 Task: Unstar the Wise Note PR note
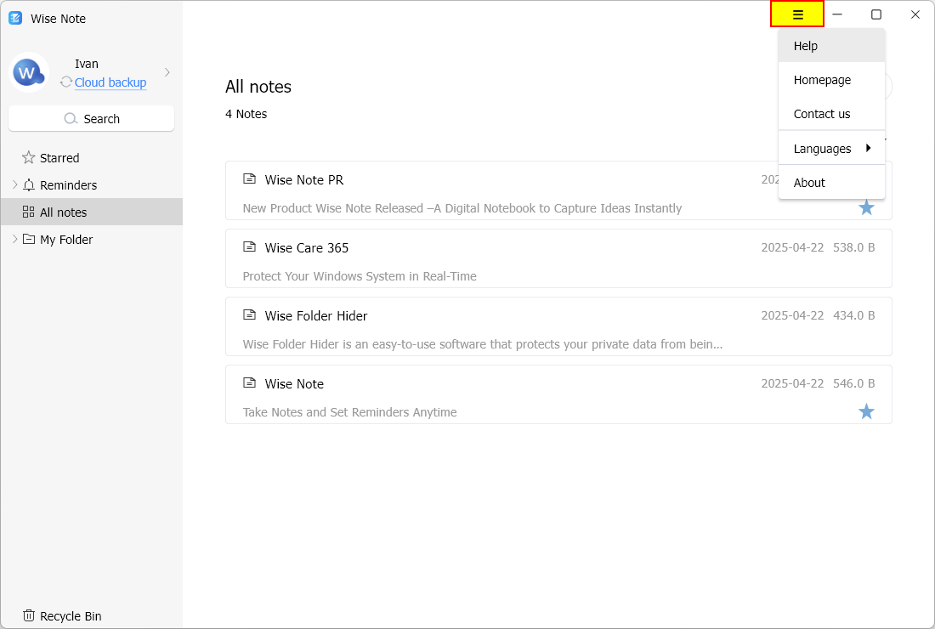[x=866, y=207]
